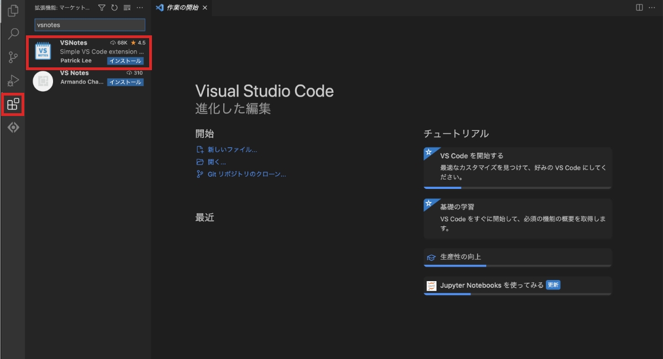
Task: Open the extensions panel more actions menu
Action: coord(140,8)
